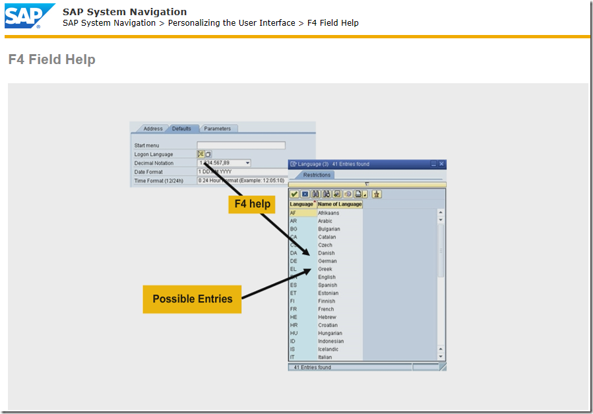Viewport: 593px width, 414px height.
Task: Open the Parameters tab
Action: click(218, 129)
